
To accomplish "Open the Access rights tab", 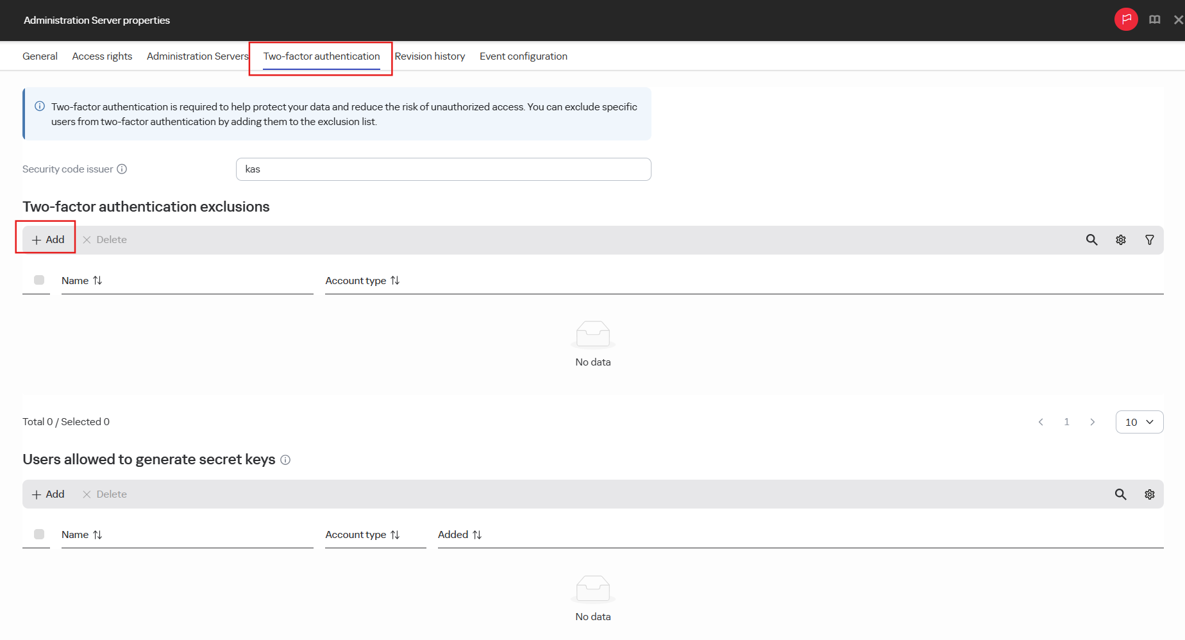I will [x=102, y=56].
